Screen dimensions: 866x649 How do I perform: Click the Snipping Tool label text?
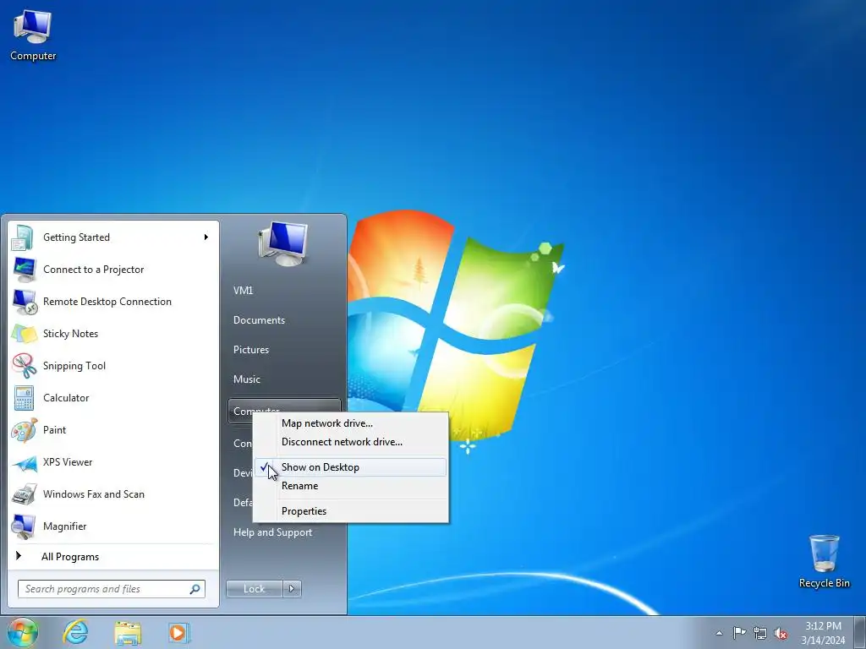pos(74,366)
